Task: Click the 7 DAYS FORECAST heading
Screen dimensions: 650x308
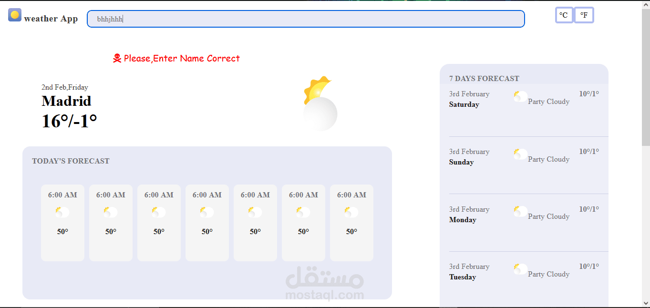Action: click(484, 79)
